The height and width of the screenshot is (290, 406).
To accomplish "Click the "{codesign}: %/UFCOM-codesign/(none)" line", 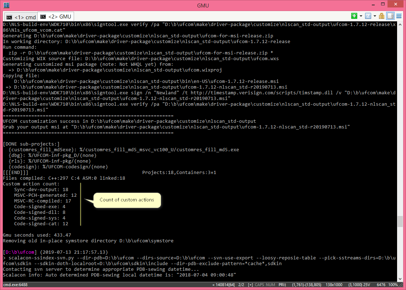I will tap(58, 167).
